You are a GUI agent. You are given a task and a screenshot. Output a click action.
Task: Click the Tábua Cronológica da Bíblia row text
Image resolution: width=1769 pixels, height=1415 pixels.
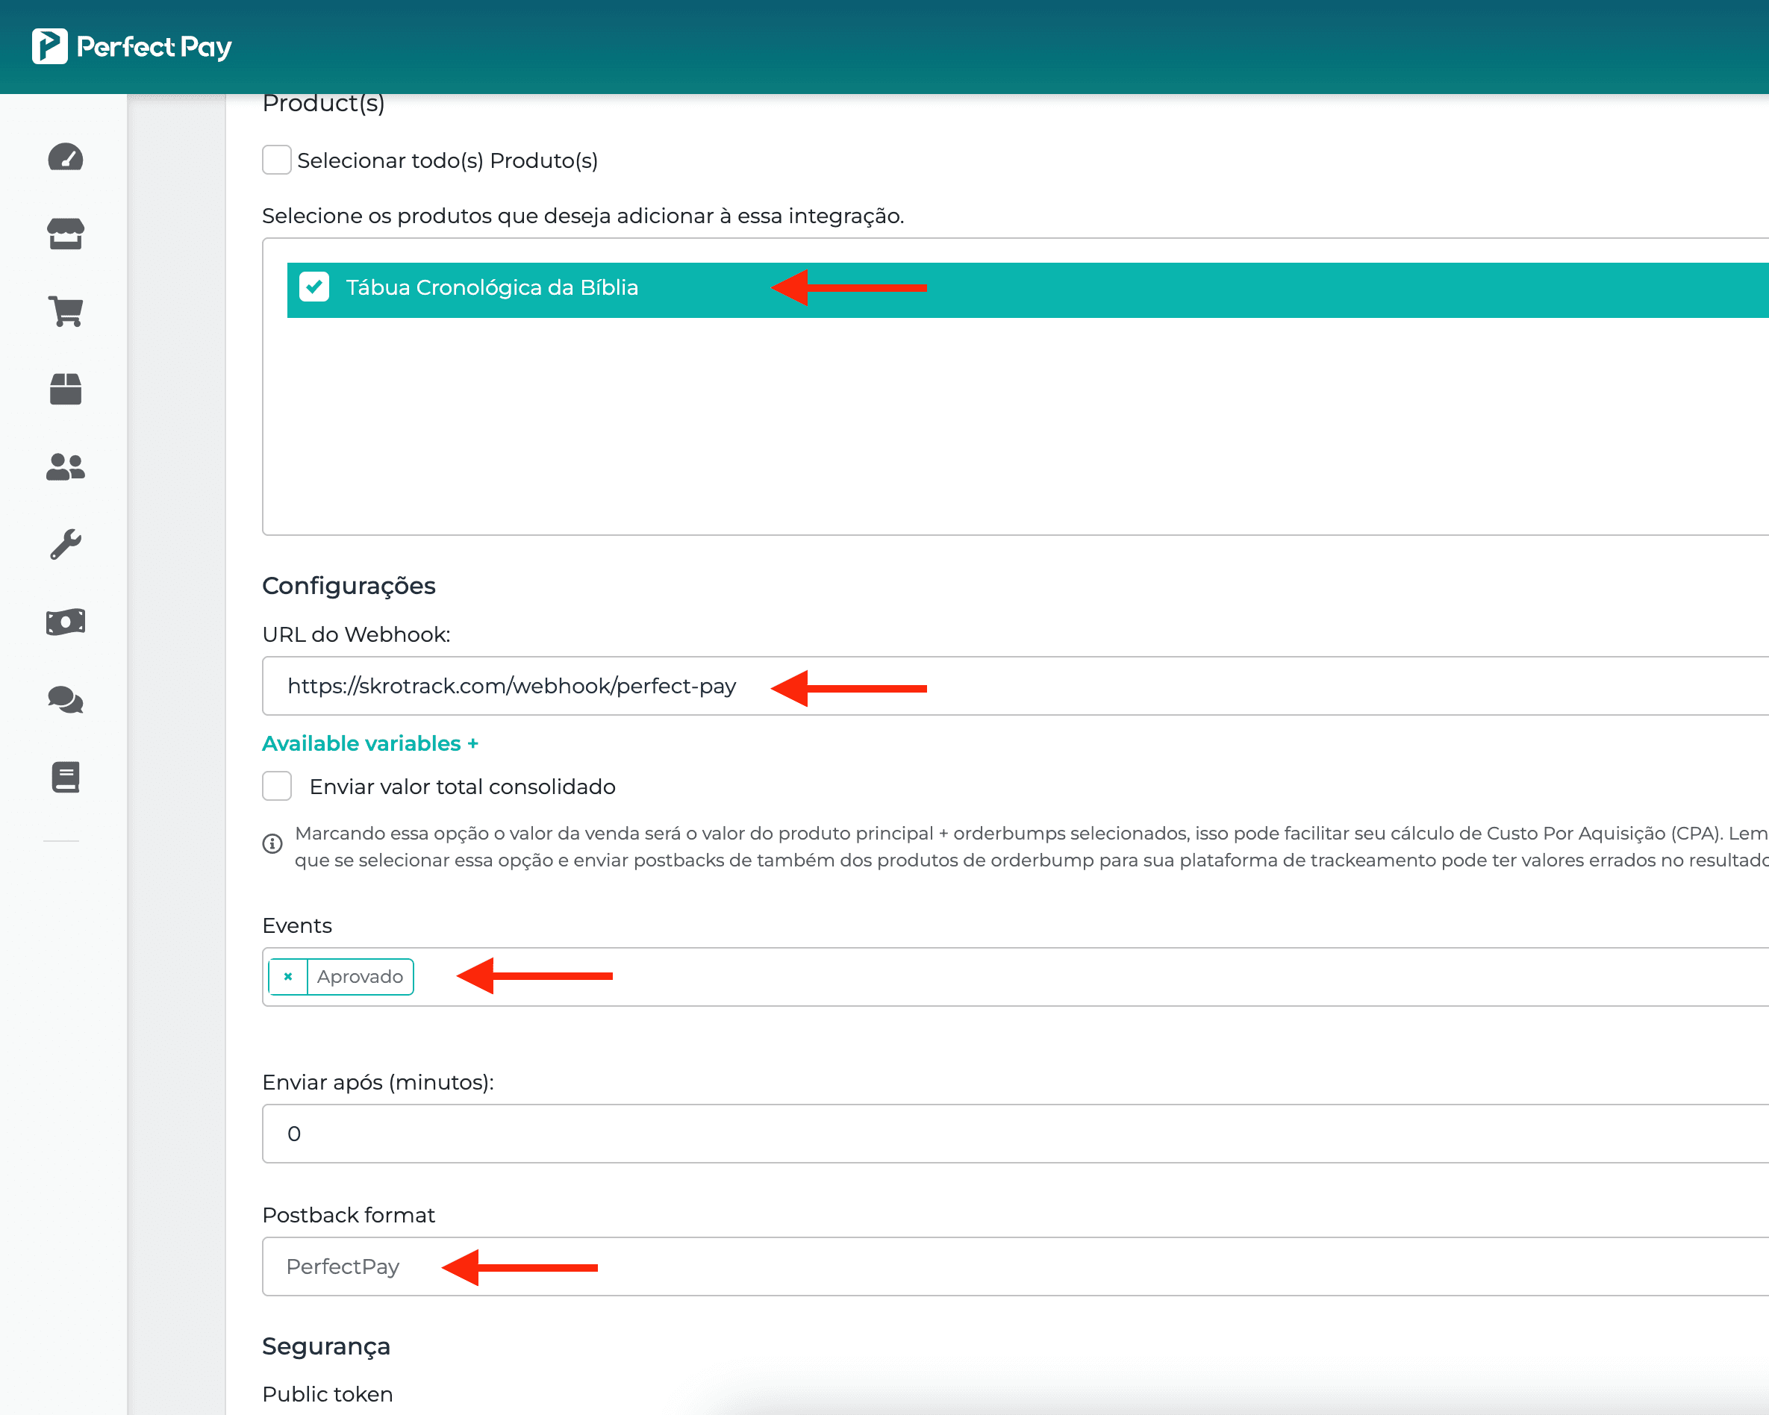coord(493,287)
